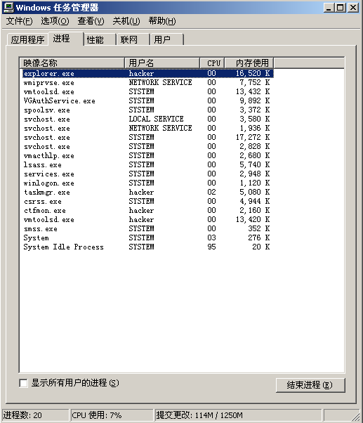This screenshot has height=423, width=363.
Task: Close the Task Manager window
Action: (353, 8)
